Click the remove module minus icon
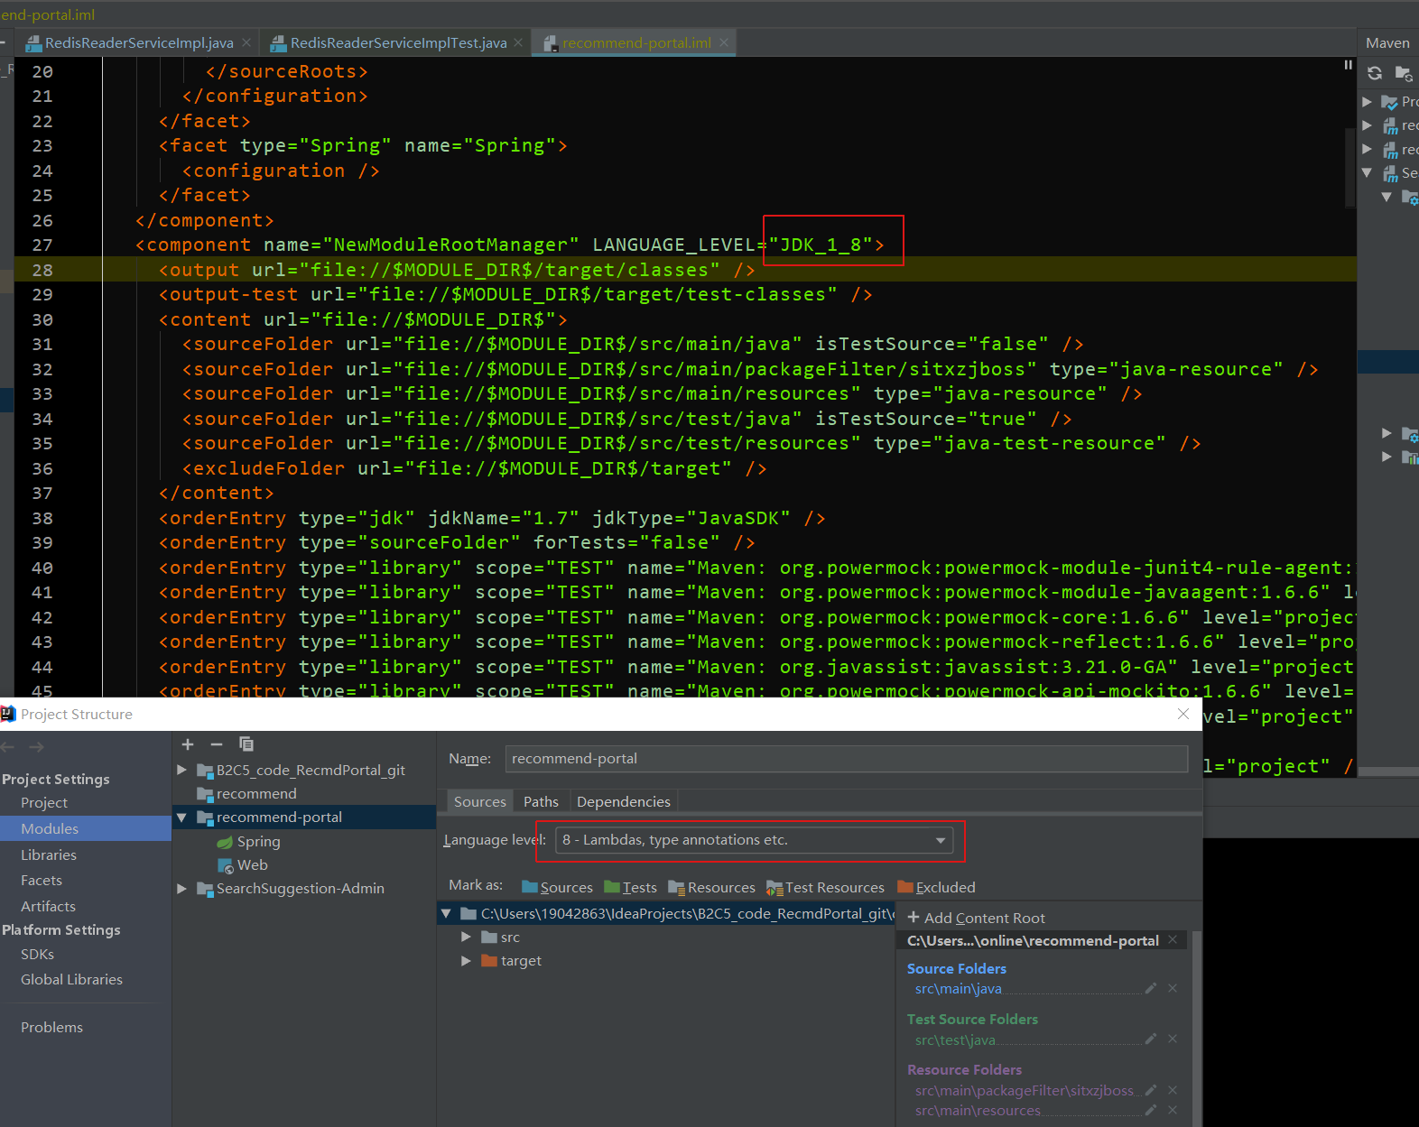Viewport: 1419px width, 1127px height. (x=217, y=744)
